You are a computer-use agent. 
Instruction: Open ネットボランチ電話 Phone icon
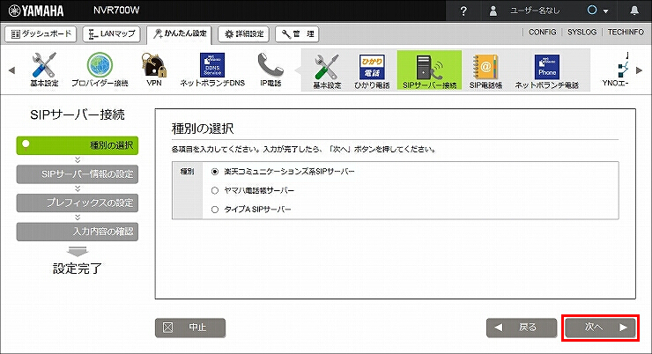tap(547, 70)
